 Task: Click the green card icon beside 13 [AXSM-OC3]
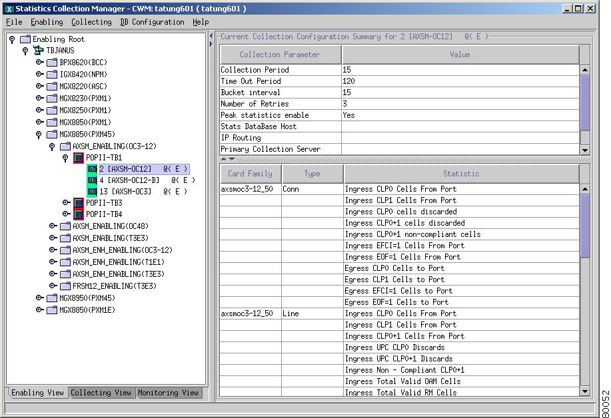click(x=91, y=192)
